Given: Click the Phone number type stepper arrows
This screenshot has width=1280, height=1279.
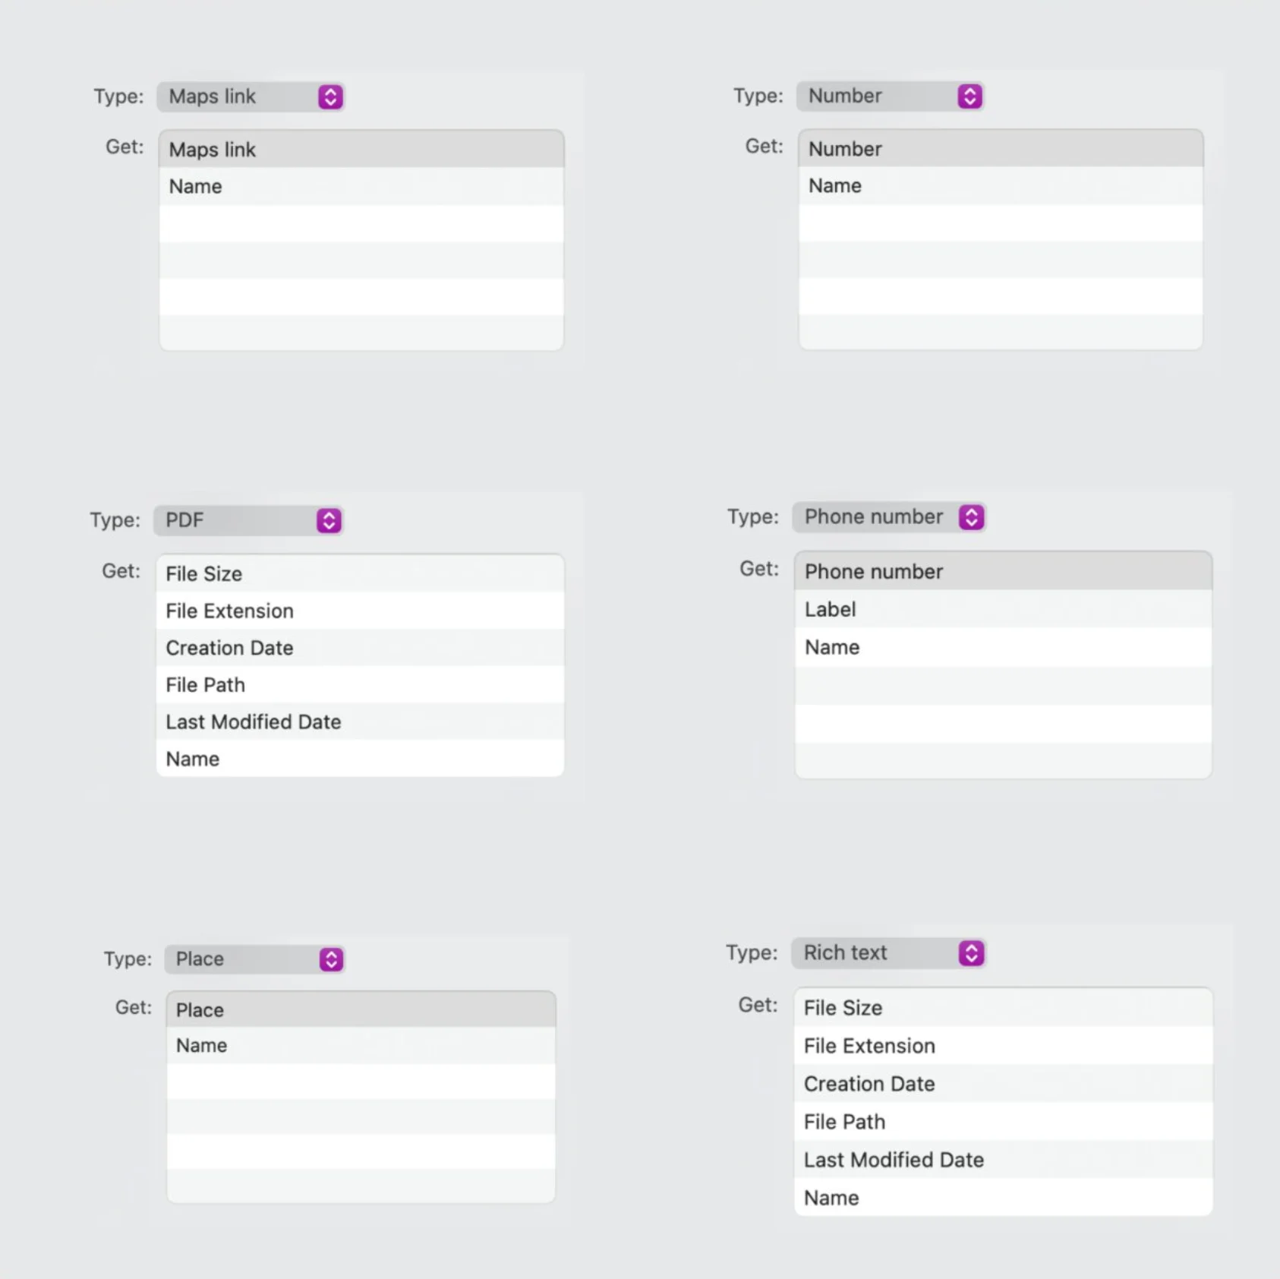Looking at the screenshot, I should click(971, 517).
